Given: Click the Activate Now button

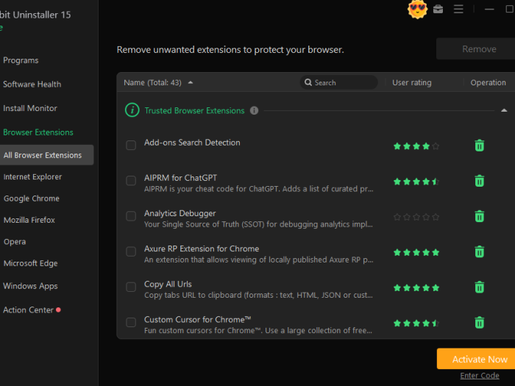Looking at the screenshot, I should (479, 359).
